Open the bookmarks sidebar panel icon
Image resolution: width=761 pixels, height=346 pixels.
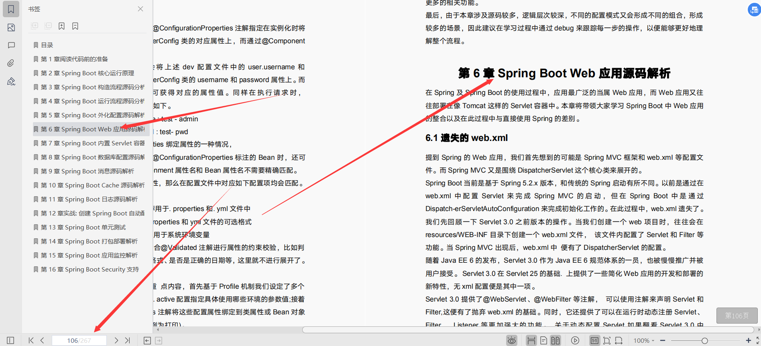tap(11, 9)
